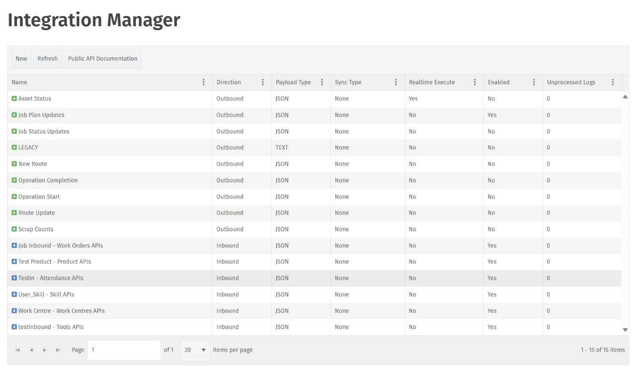Open the Enabled column menu

click(534, 82)
